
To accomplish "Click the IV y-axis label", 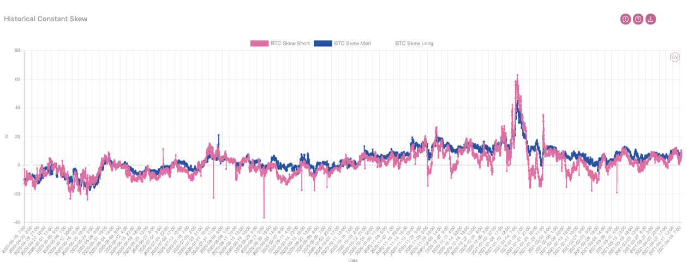I will pos(7,137).
